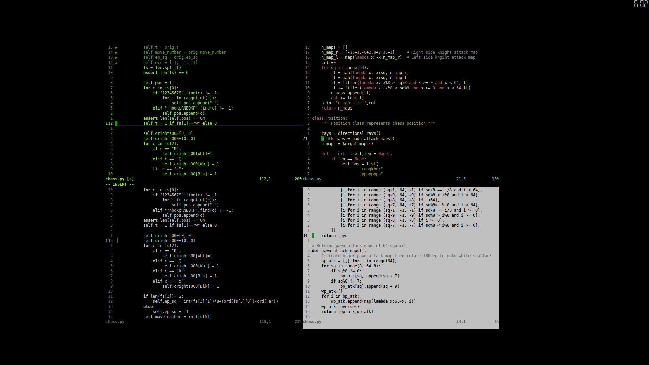Click the 'self.ep_sq = -1' line
This screenshot has height=365, width=649.
click(x=170, y=312)
